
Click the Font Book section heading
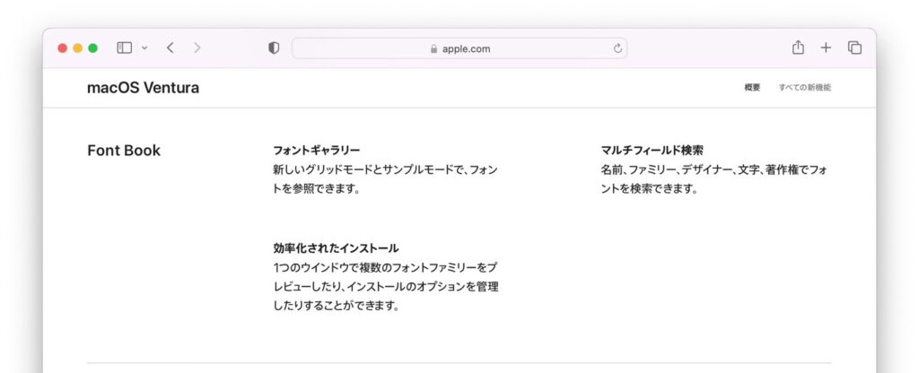[x=124, y=151]
